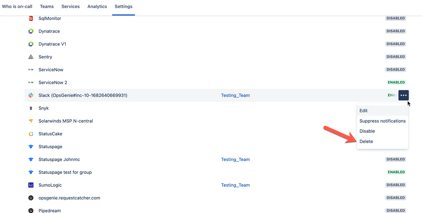Click the opsgenie.requestcatcher.com webhook icon
This screenshot has height=213, width=422.
(x=31, y=198)
